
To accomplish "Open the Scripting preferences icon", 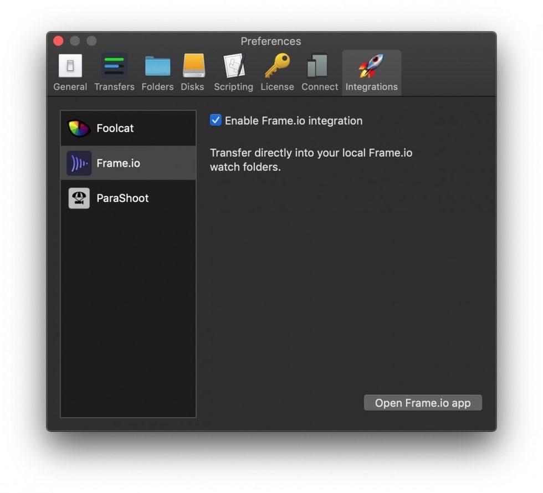I will (x=235, y=65).
